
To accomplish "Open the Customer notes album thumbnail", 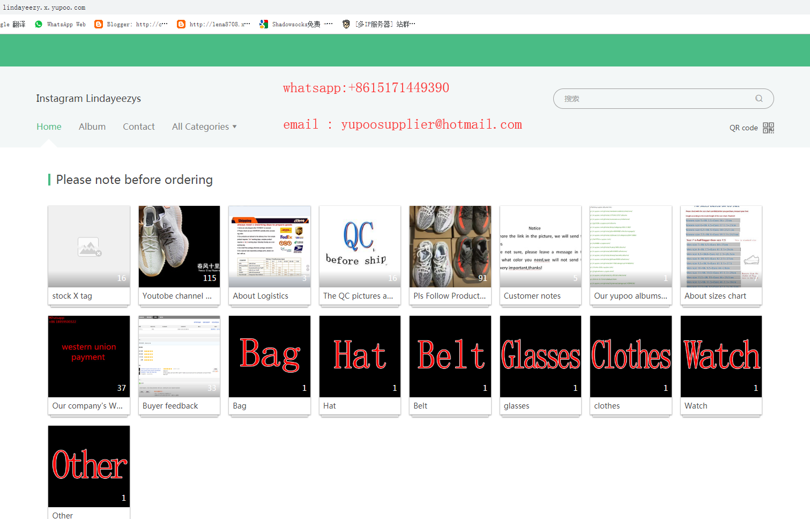I will [x=540, y=247].
